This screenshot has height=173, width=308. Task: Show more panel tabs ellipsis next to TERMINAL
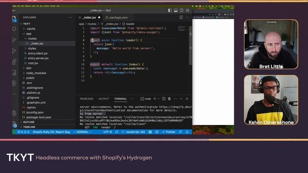tap(132, 99)
